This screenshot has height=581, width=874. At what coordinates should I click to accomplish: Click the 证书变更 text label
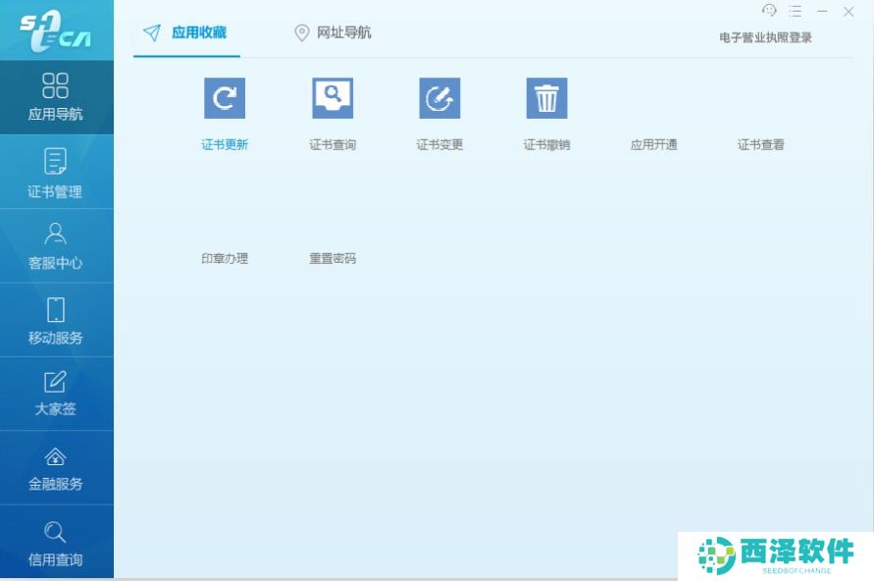click(439, 145)
